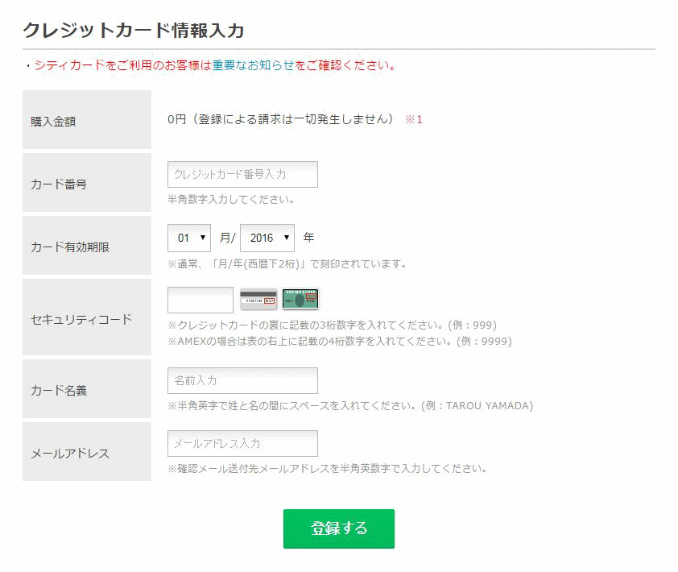Open the expiration year dropdown
Screen dimensions: 678x572
click(x=267, y=238)
